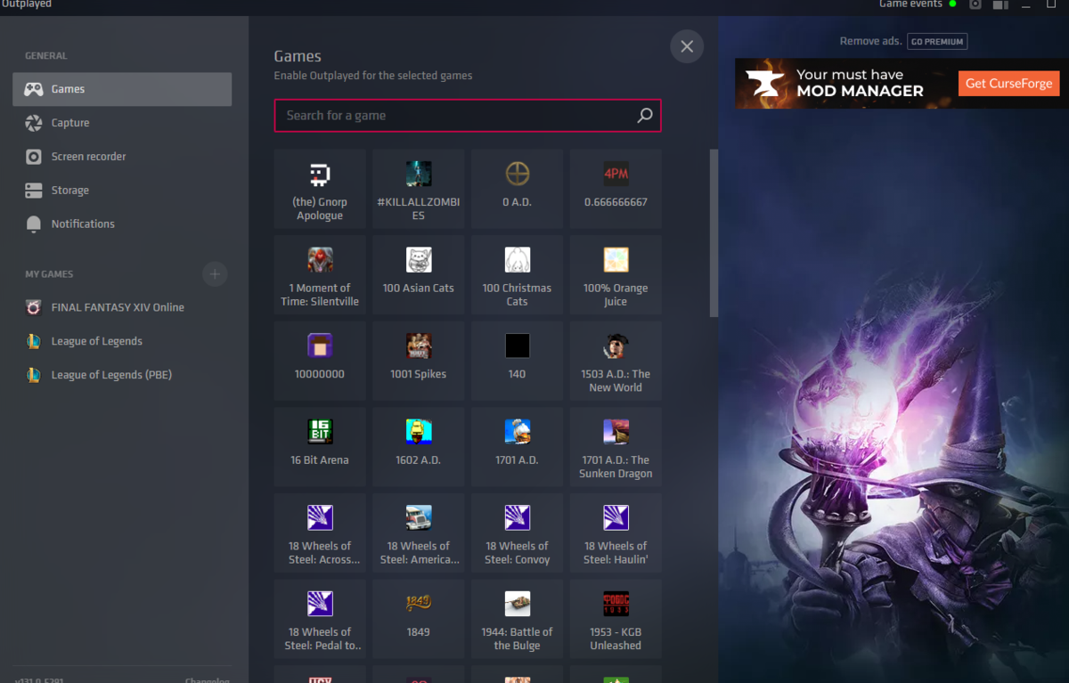Screen dimensions: 1069x683
Task: Select the 1001 Spikes game tile
Action: pyautogui.click(x=419, y=361)
